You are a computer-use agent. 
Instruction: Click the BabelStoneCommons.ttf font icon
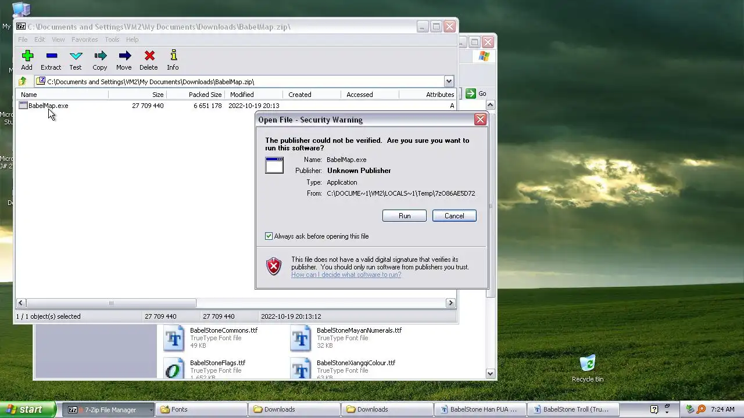[173, 338]
